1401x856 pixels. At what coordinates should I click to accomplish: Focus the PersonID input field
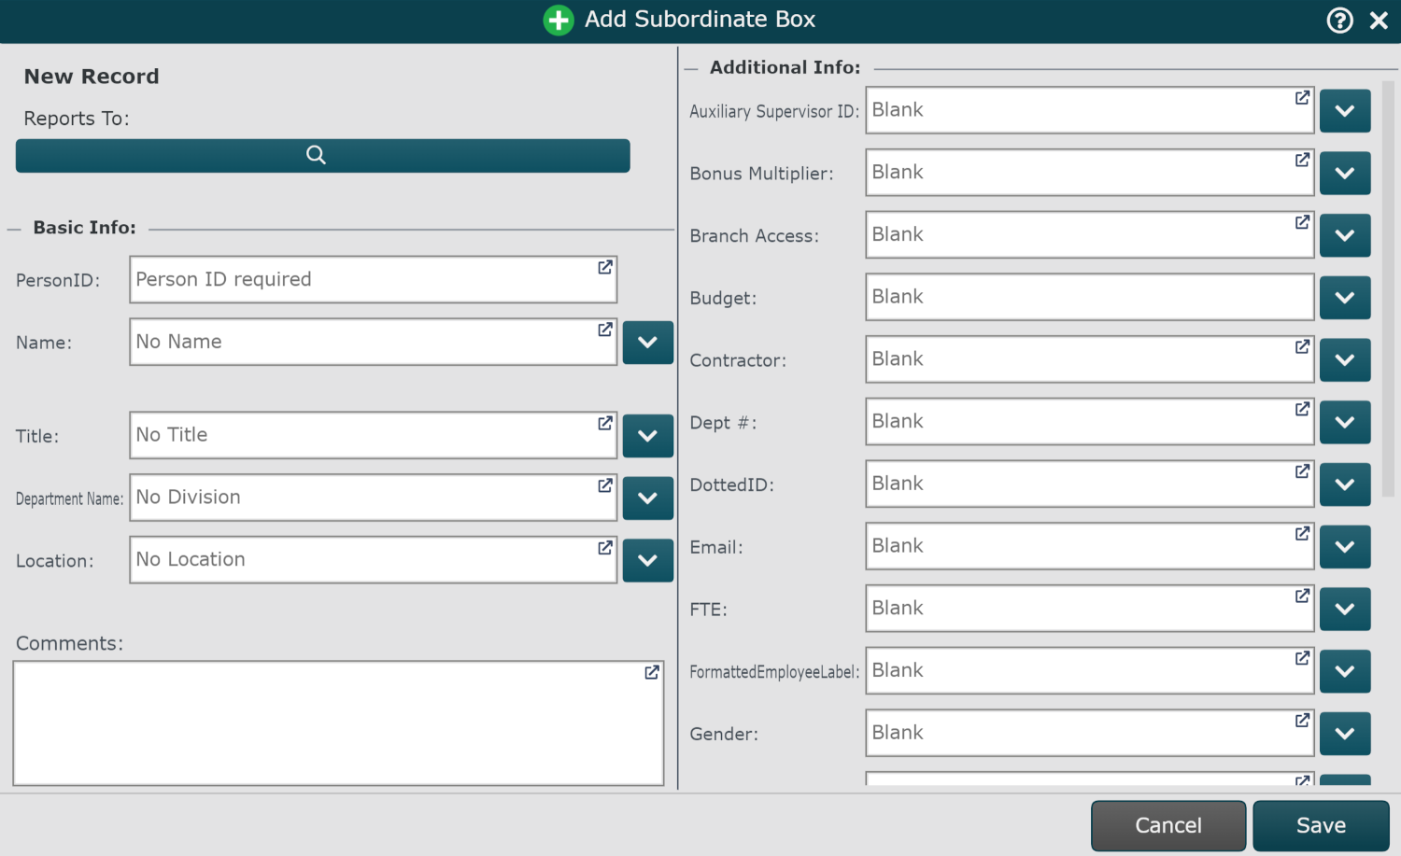pyautogui.click(x=373, y=280)
